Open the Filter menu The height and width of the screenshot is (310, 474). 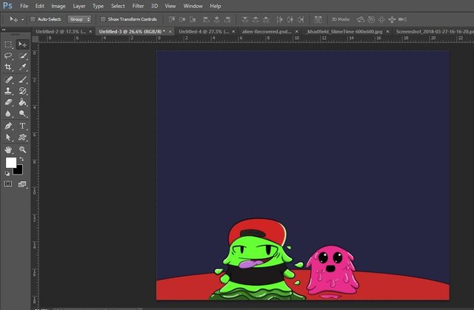point(138,6)
